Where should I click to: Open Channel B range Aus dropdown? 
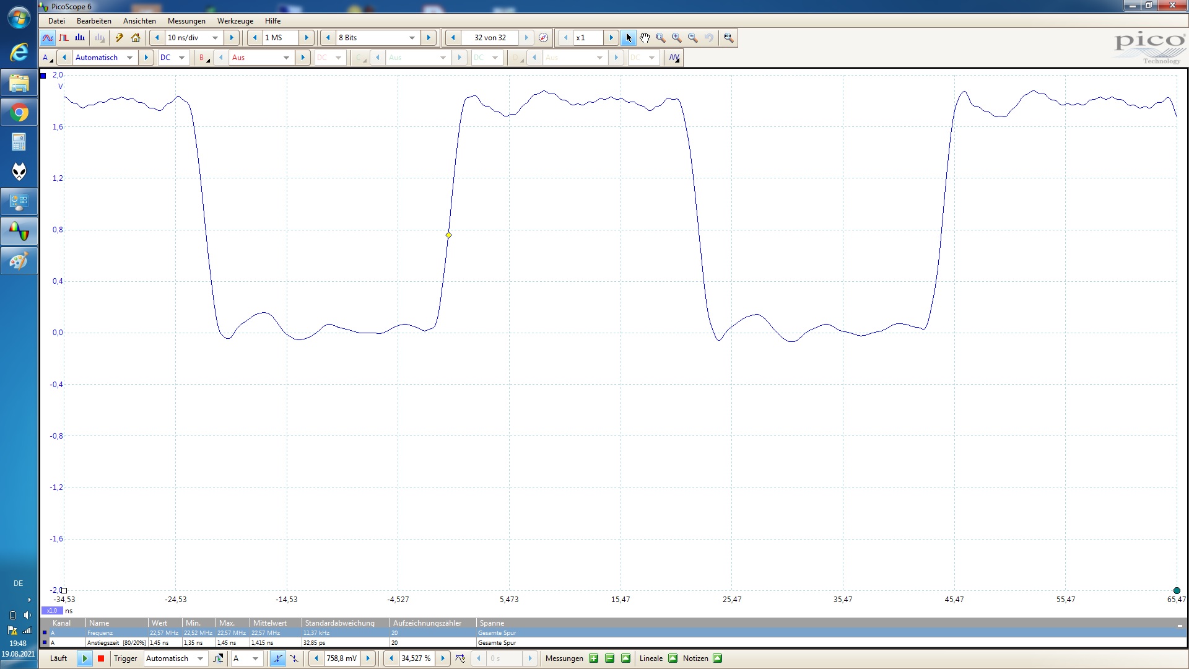[286, 58]
